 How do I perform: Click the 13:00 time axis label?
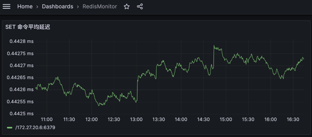(x=136, y=120)
